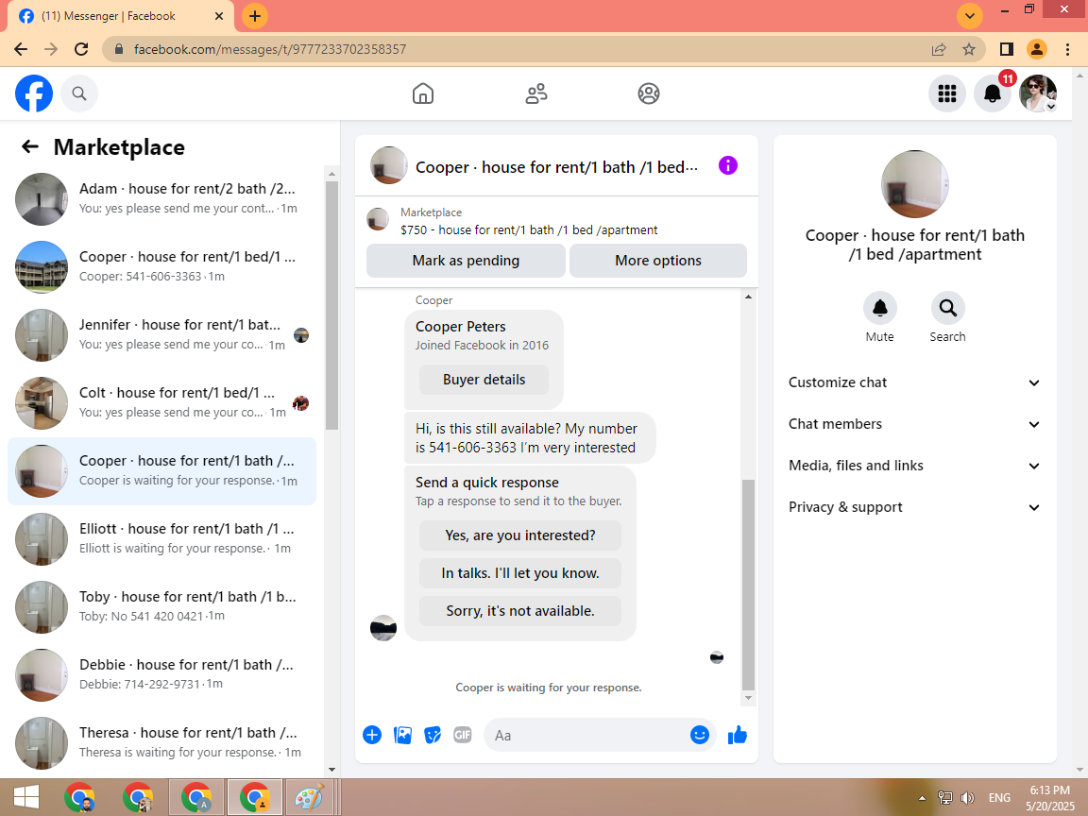This screenshot has width=1088, height=816.
Task: Click the Search in conversation icon
Action: [948, 308]
